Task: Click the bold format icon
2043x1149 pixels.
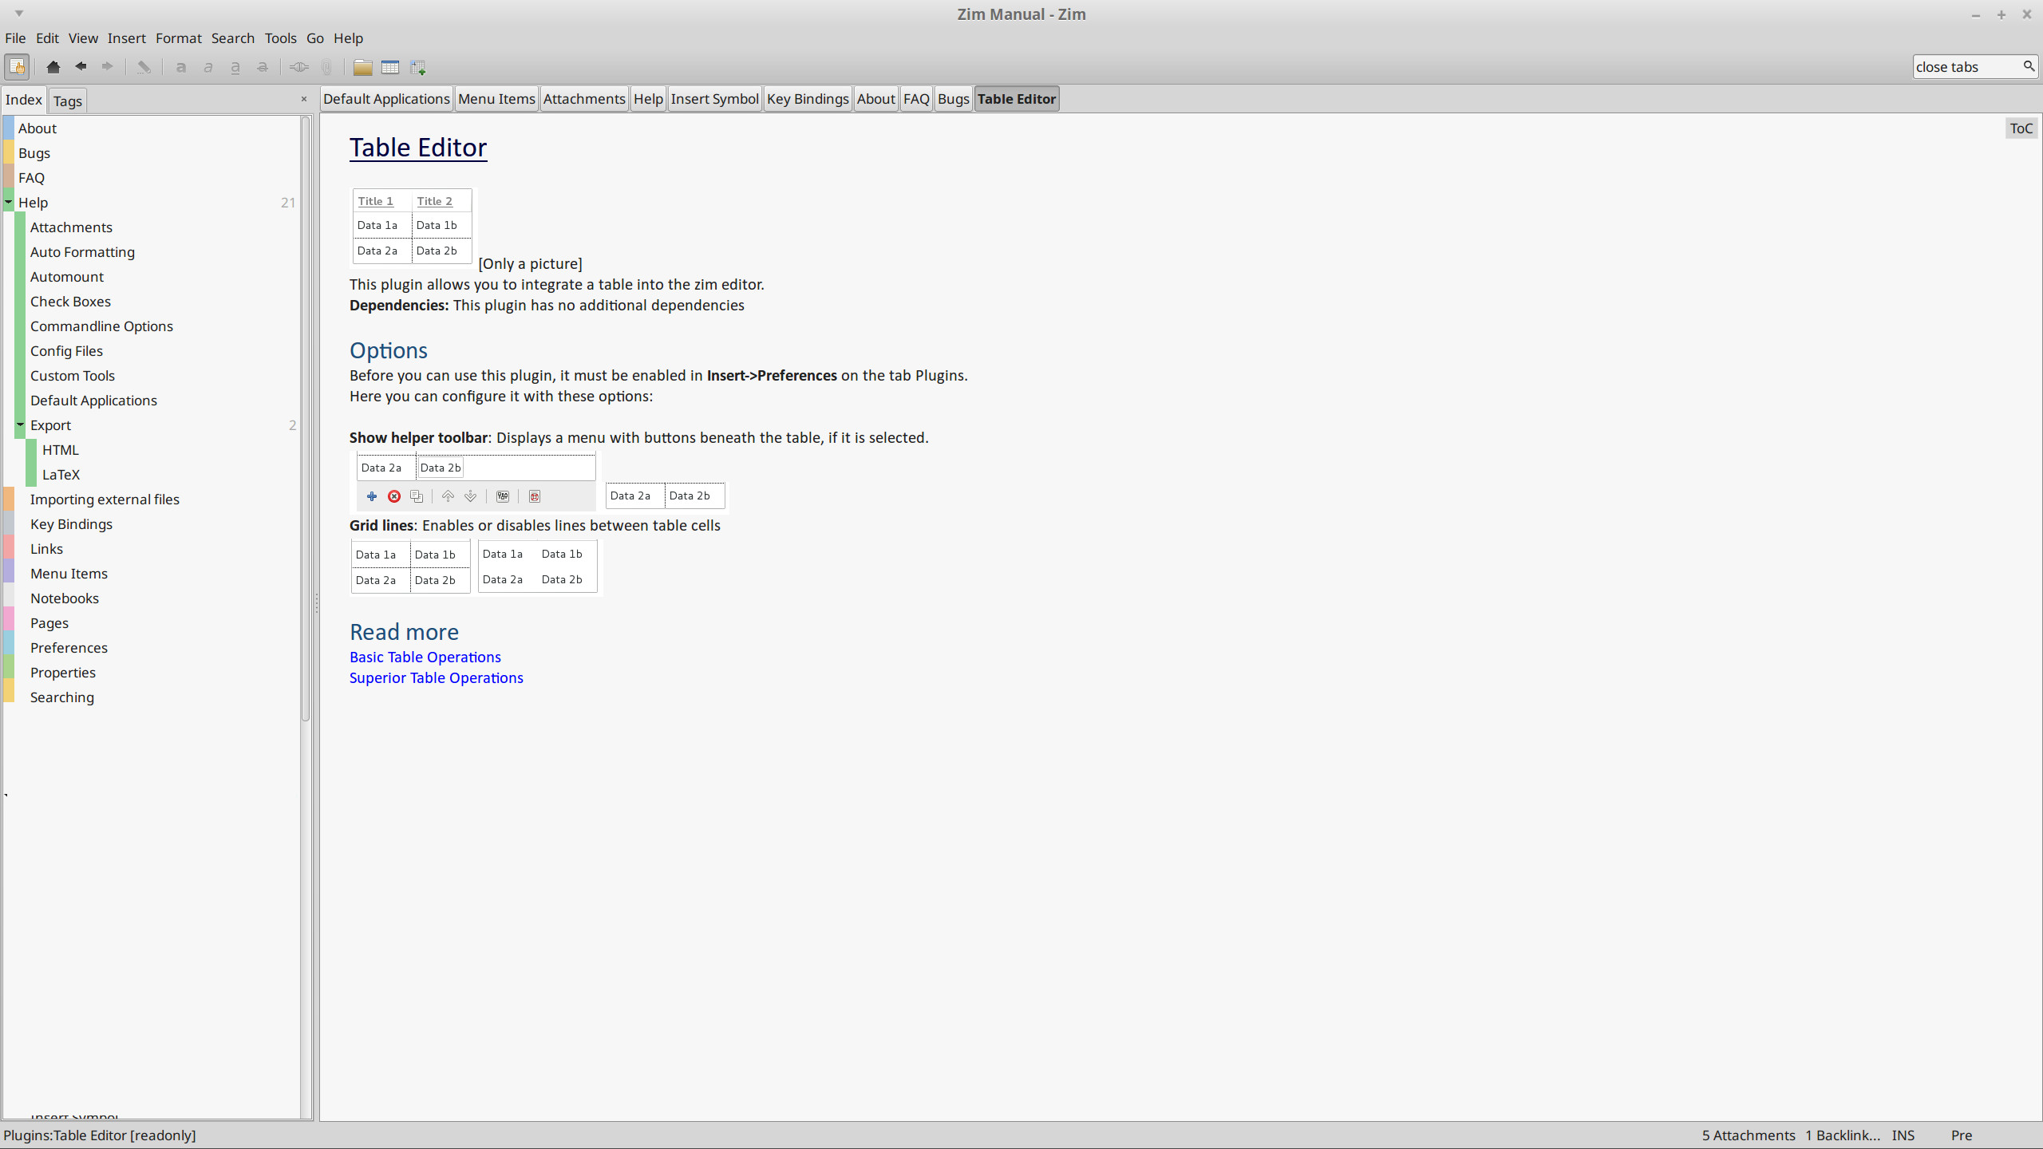Action: tap(181, 67)
